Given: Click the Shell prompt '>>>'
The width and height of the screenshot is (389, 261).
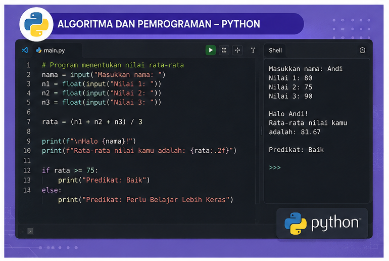Looking at the screenshot, I should pos(275,167).
